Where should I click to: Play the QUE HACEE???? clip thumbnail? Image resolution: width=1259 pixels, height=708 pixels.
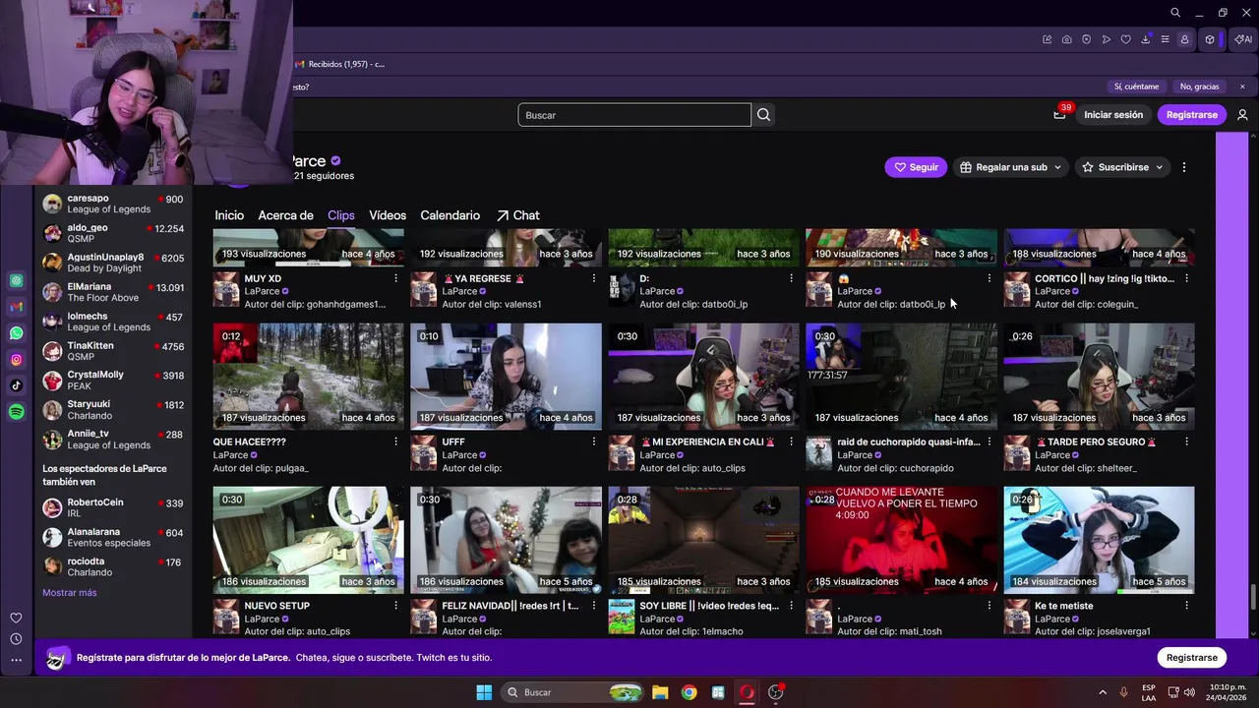coord(308,377)
